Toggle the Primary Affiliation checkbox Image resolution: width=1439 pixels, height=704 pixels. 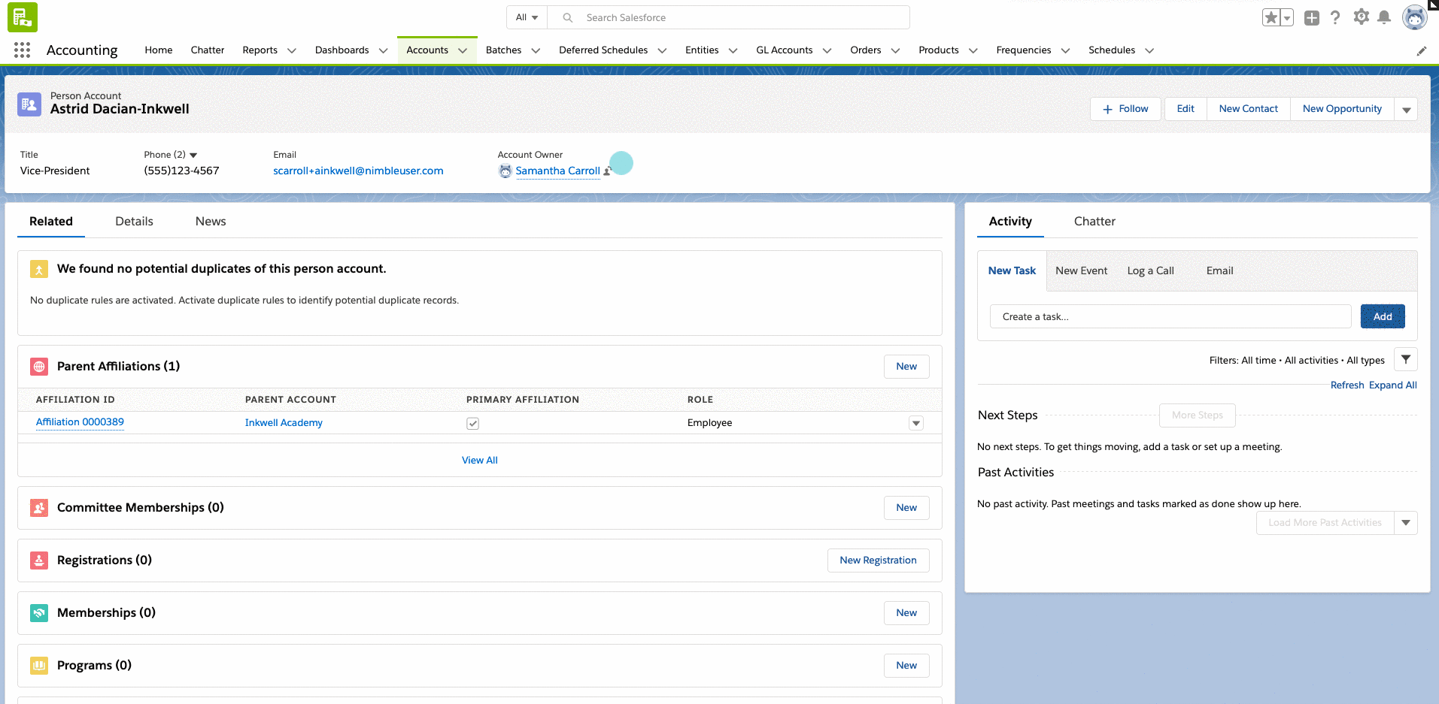coord(472,423)
